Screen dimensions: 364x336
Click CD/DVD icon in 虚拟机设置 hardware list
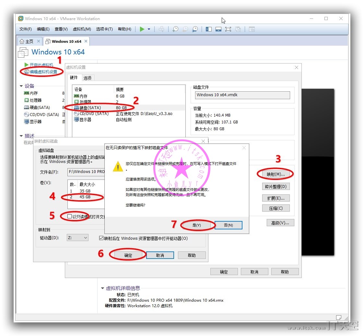(76, 114)
